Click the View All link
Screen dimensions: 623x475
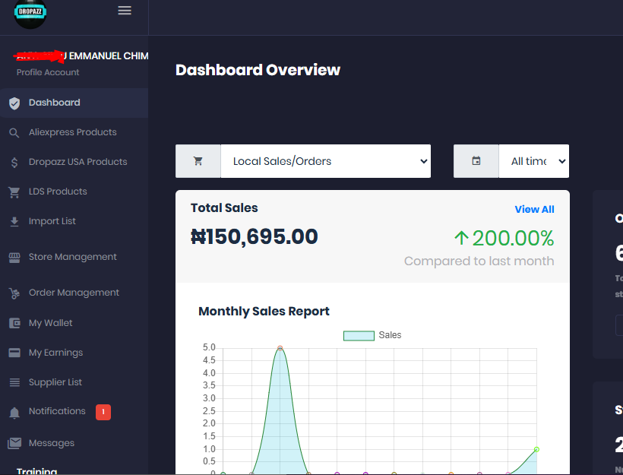(x=534, y=210)
